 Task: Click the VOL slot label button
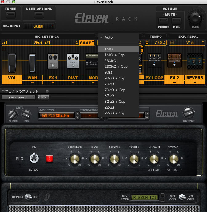point(12,78)
